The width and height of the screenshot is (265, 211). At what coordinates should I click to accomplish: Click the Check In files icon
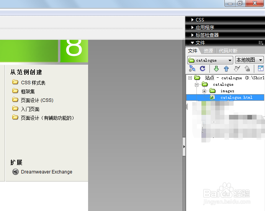(247, 69)
